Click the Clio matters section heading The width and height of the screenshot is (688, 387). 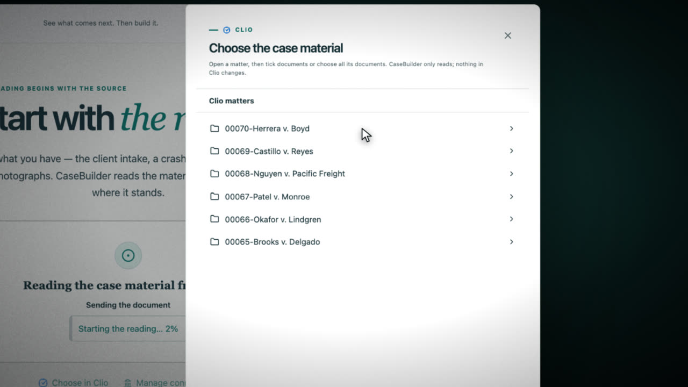pos(231,101)
